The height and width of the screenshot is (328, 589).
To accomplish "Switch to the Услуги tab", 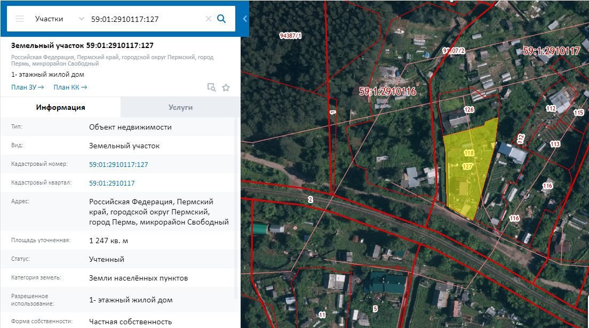I will (180, 107).
